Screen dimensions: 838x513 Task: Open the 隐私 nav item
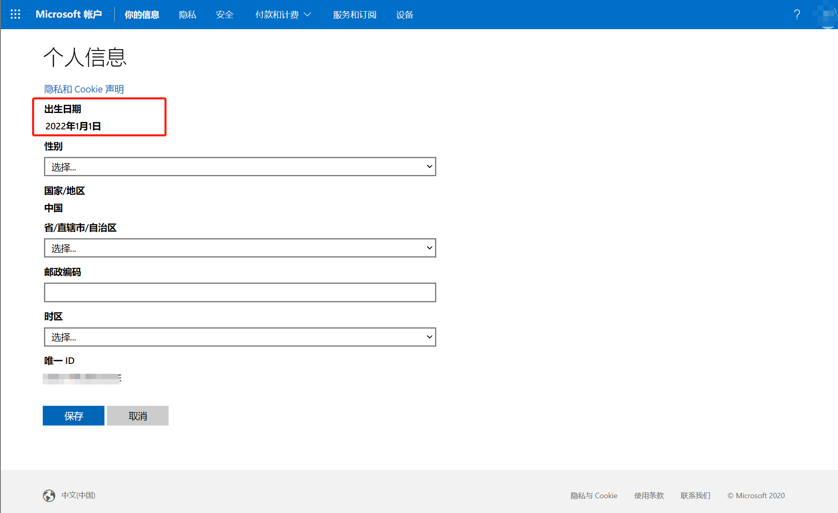188,15
